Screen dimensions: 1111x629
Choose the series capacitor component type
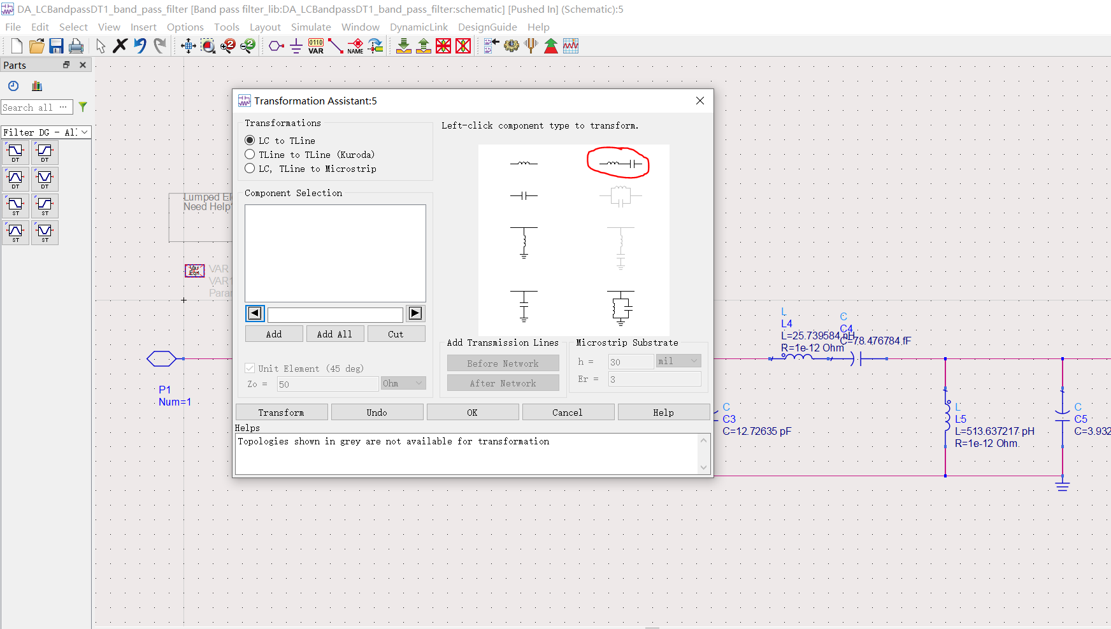pyautogui.click(x=524, y=195)
